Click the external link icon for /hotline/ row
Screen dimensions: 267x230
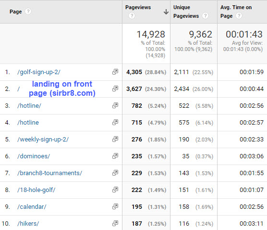point(115,105)
